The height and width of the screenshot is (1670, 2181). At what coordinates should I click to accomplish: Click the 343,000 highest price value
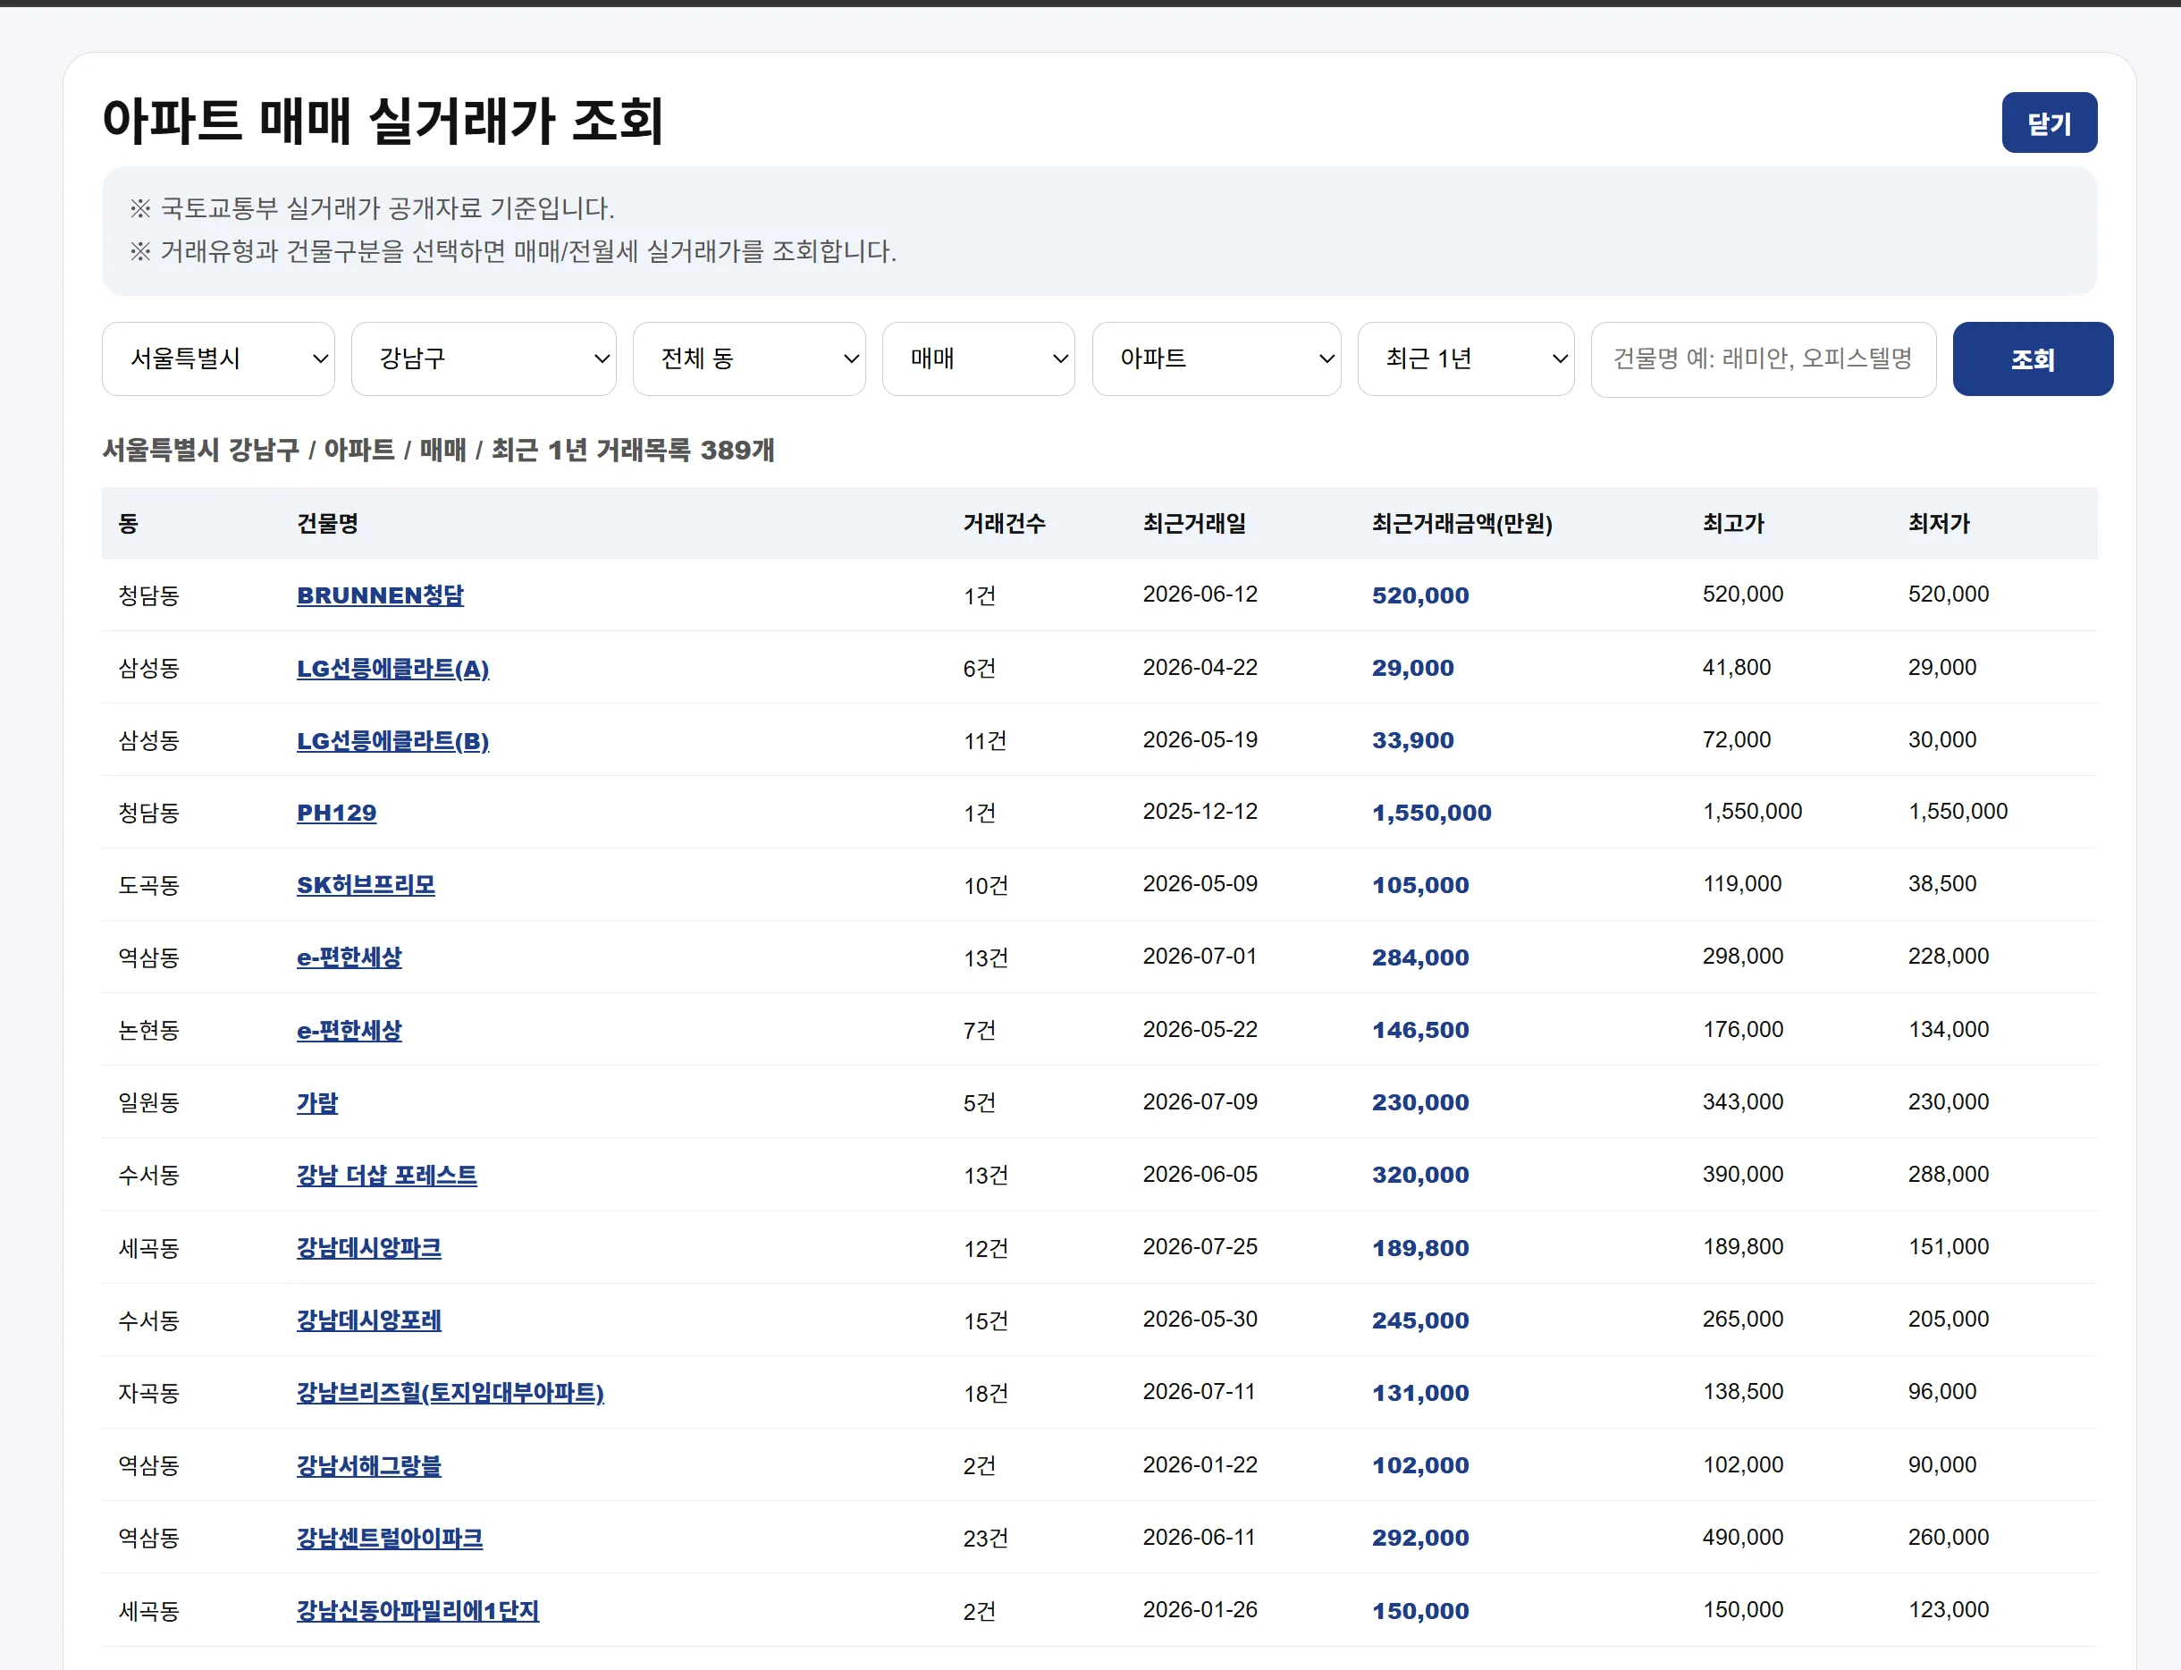pos(1743,1101)
